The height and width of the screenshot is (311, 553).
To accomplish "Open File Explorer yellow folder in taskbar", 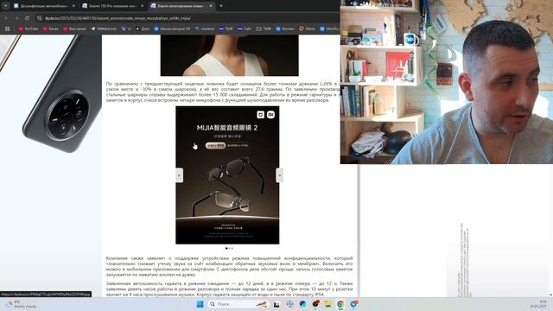I will (x=328, y=304).
